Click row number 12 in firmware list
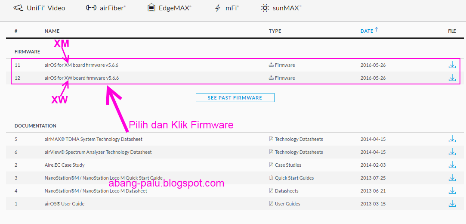 coord(17,78)
